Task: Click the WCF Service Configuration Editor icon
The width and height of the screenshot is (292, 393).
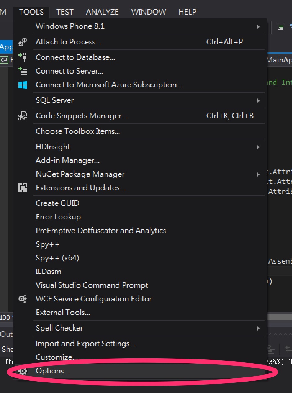Action: click(23, 299)
